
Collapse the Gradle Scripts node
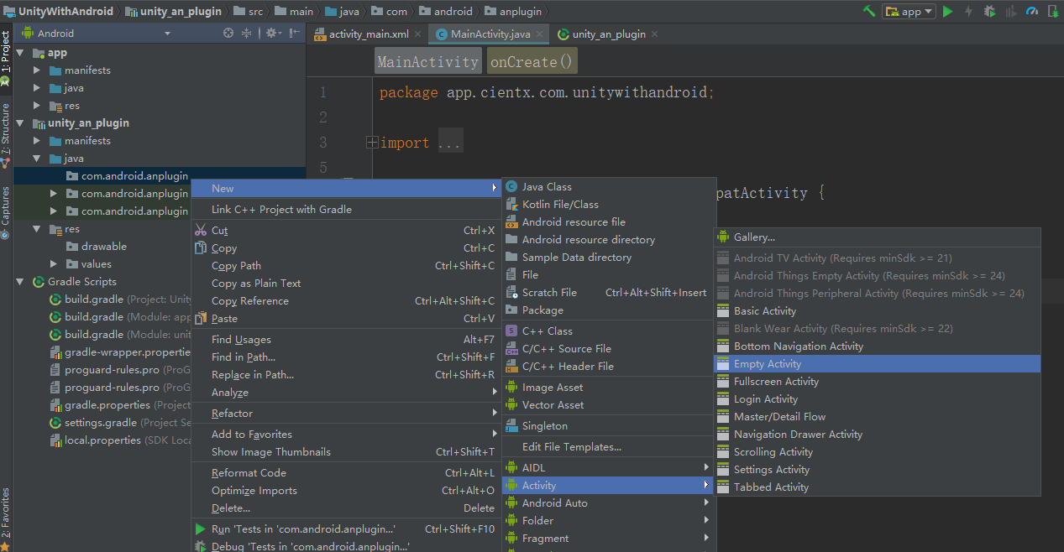click(19, 281)
